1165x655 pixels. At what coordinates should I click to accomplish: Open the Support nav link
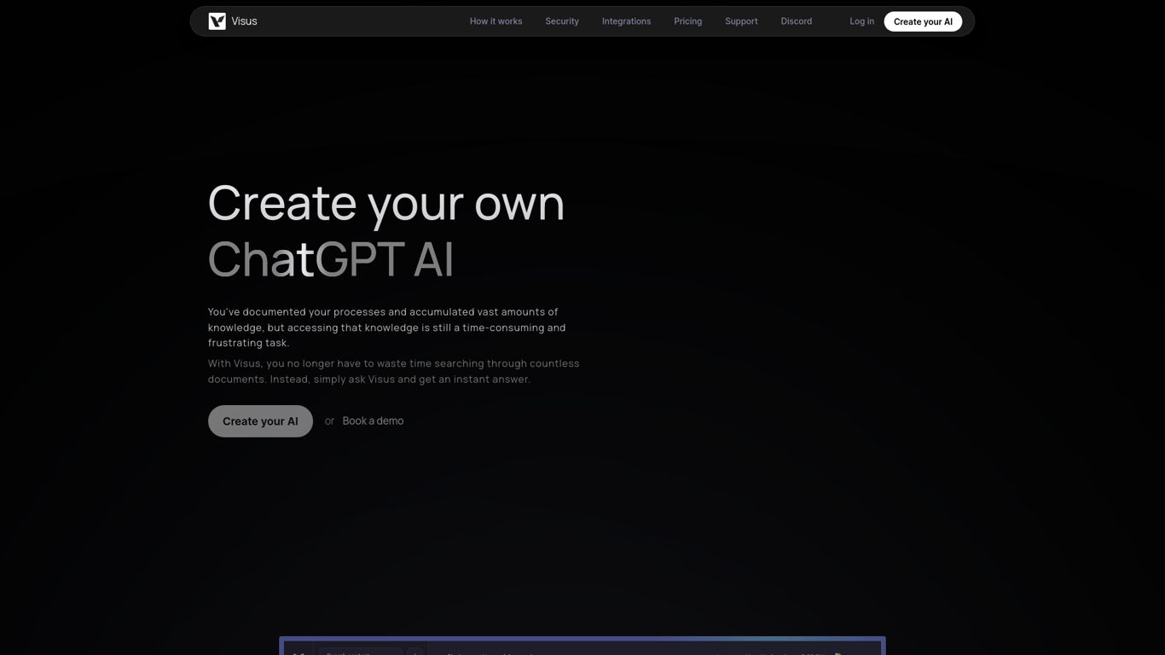(741, 21)
